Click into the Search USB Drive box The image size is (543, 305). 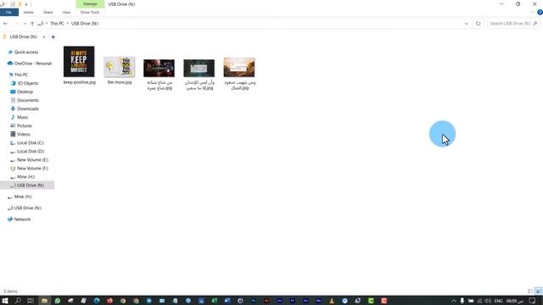click(512, 24)
